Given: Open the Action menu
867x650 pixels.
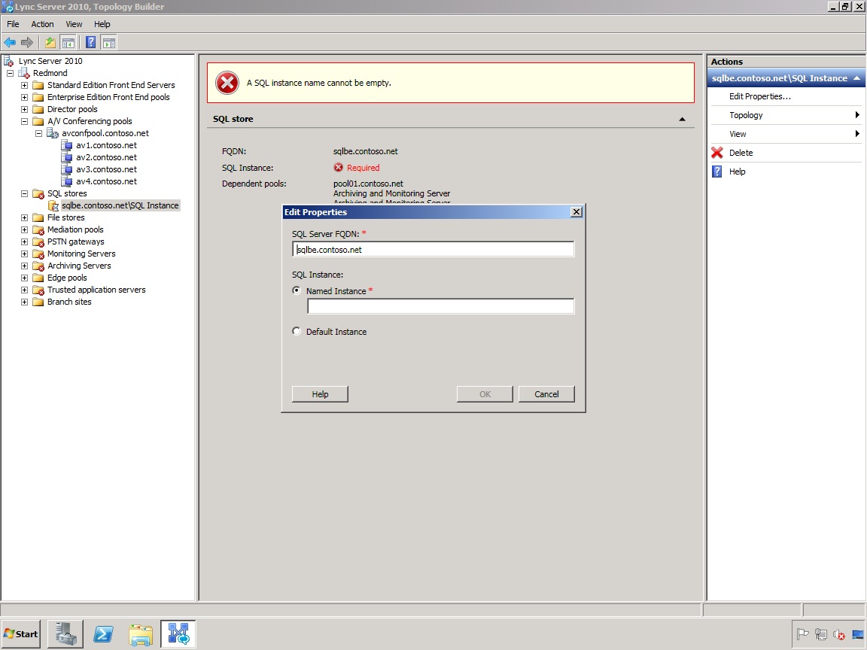Looking at the screenshot, I should click(x=42, y=24).
